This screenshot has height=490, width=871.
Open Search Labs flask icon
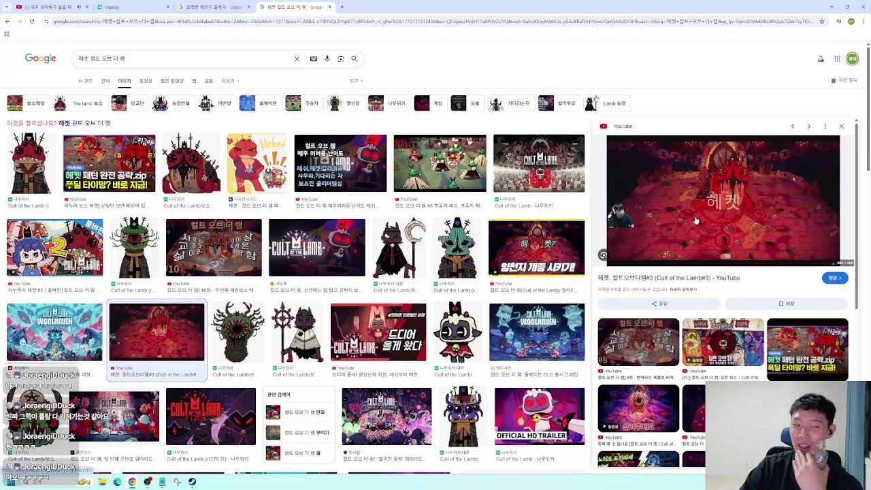[x=821, y=59]
